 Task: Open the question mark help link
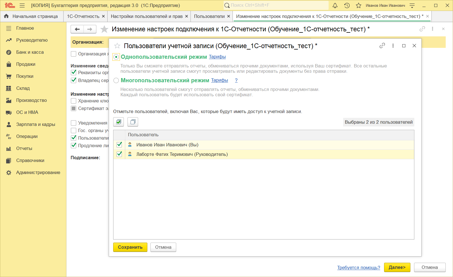point(236,80)
